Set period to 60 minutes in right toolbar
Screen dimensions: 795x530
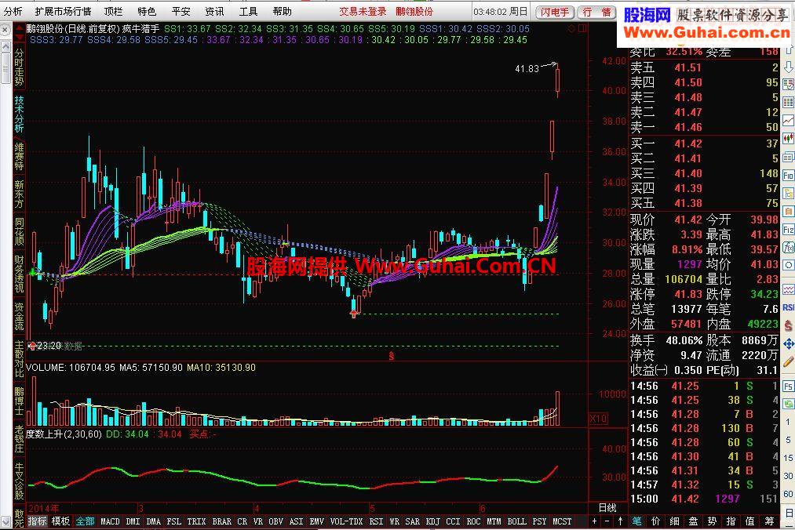point(788,494)
